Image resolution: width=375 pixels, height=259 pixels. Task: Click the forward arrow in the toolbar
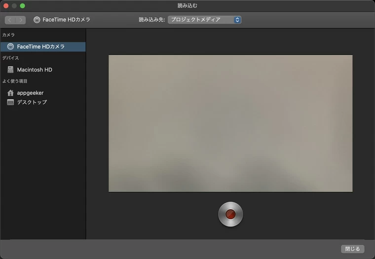click(21, 20)
